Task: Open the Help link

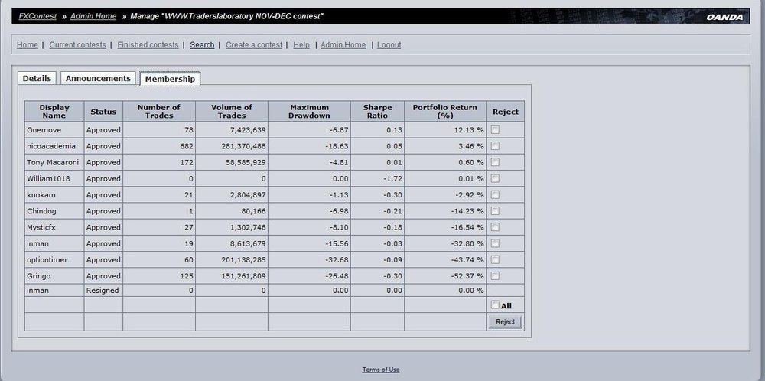Action: 301,45
